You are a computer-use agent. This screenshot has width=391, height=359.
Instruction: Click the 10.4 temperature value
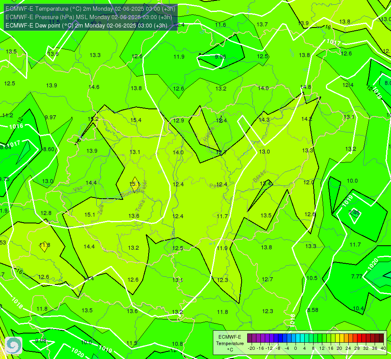coord(358,308)
